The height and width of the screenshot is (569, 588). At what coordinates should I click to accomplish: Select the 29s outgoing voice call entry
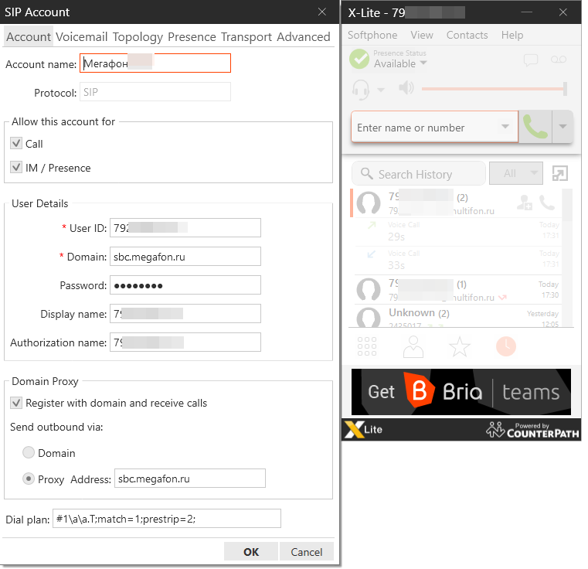(458, 232)
